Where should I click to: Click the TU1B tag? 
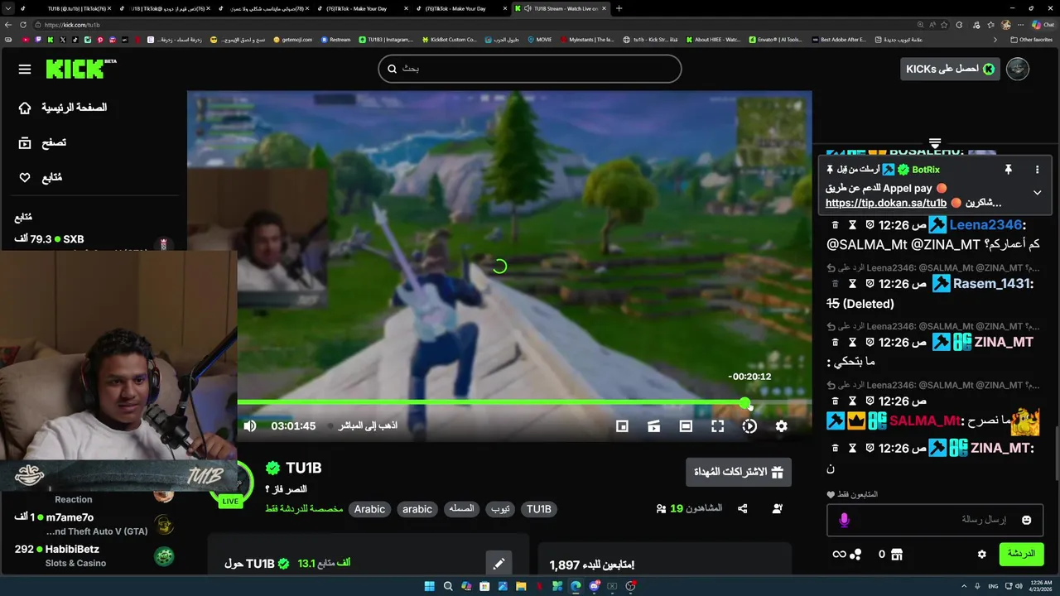(539, 509)
